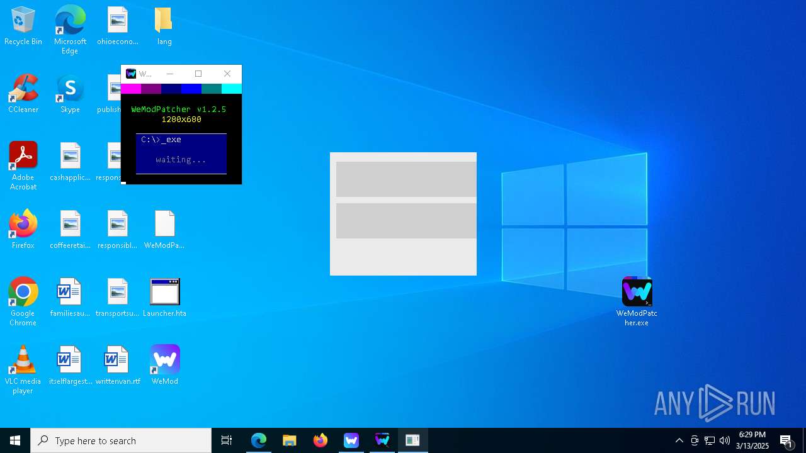
Task: Open volume control tray icon
Action: [725, 440]
